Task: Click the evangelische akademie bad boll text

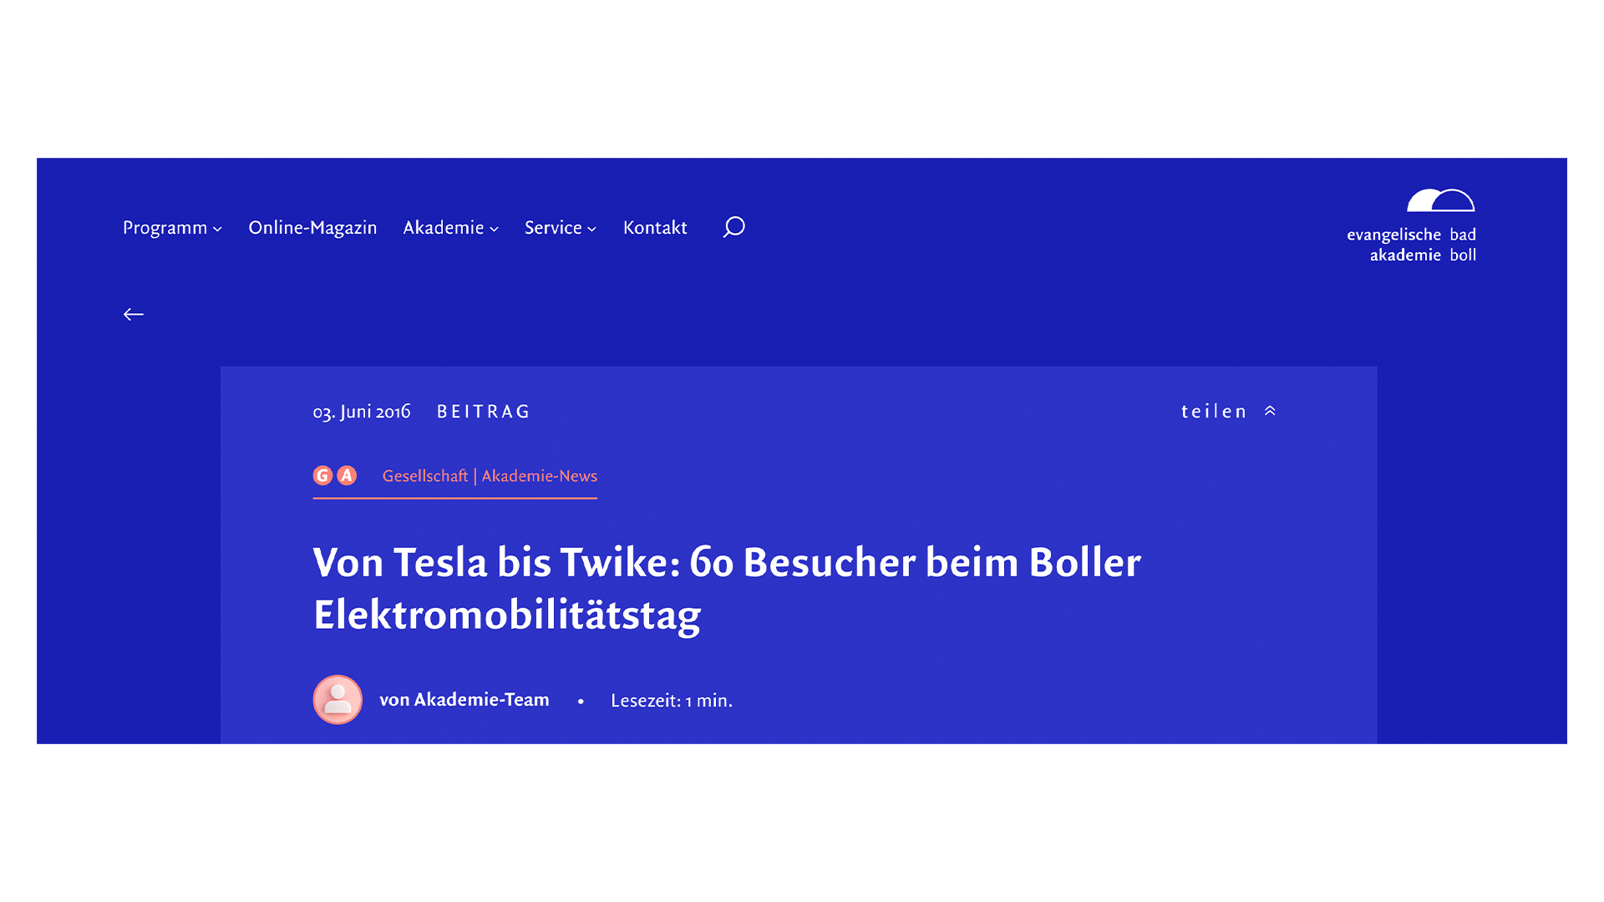Action: (x=1411, y=245)
